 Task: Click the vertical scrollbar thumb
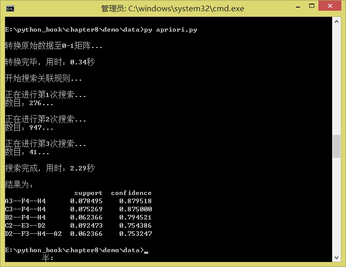pos(336,146)
